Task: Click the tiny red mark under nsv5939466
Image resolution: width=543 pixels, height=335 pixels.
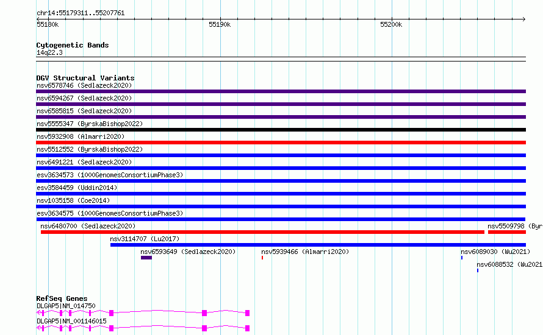Action: click(262, 258)
